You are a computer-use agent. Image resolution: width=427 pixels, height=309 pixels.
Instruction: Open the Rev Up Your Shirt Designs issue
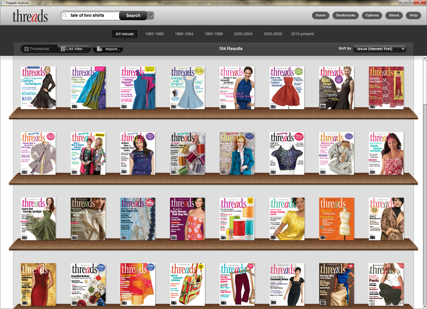coord(38,153)
